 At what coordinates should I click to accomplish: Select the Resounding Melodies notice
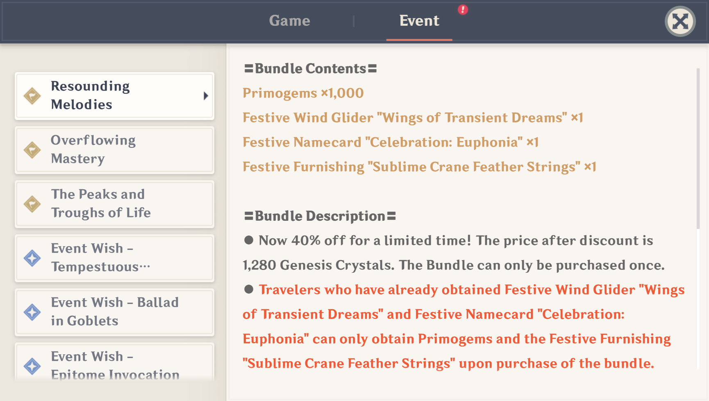pyautogui.click(x=115, y=96)
